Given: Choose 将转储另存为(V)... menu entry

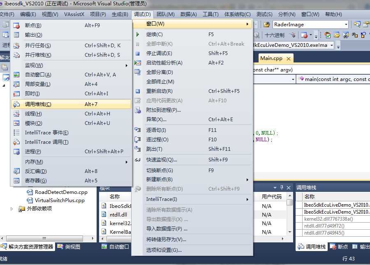Looking at the screenshot, I should pos(192,240).
